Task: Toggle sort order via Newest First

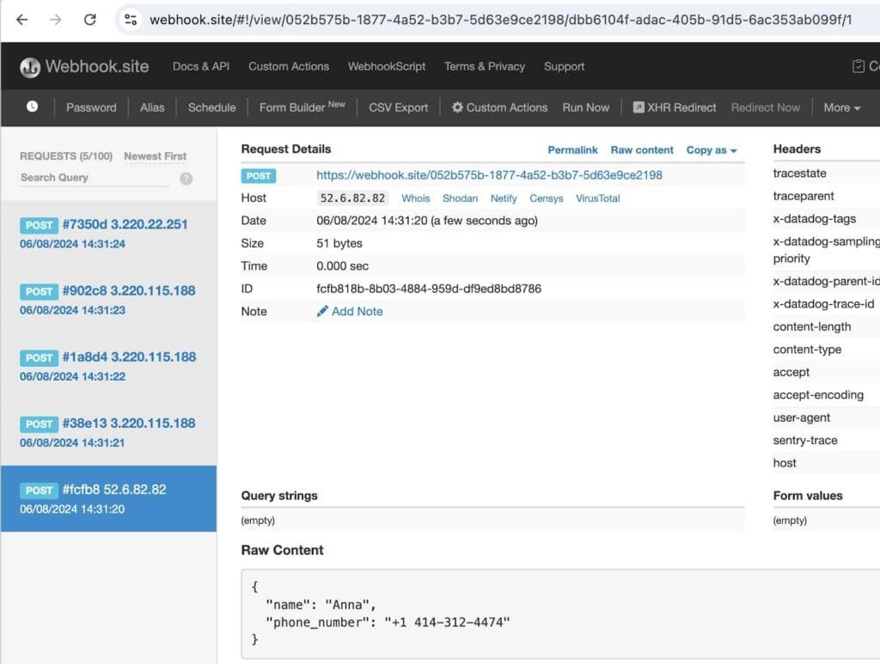Action: pos(155,156)
